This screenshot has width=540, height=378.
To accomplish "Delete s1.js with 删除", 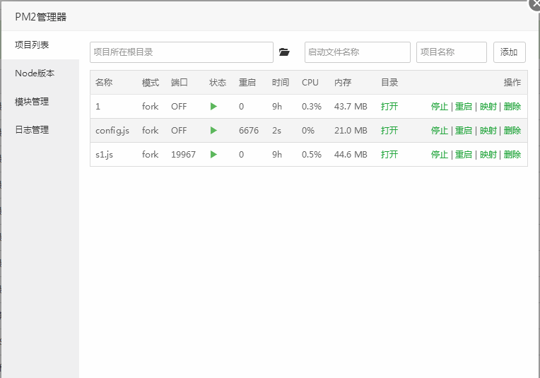I will [x=512, y=154].
